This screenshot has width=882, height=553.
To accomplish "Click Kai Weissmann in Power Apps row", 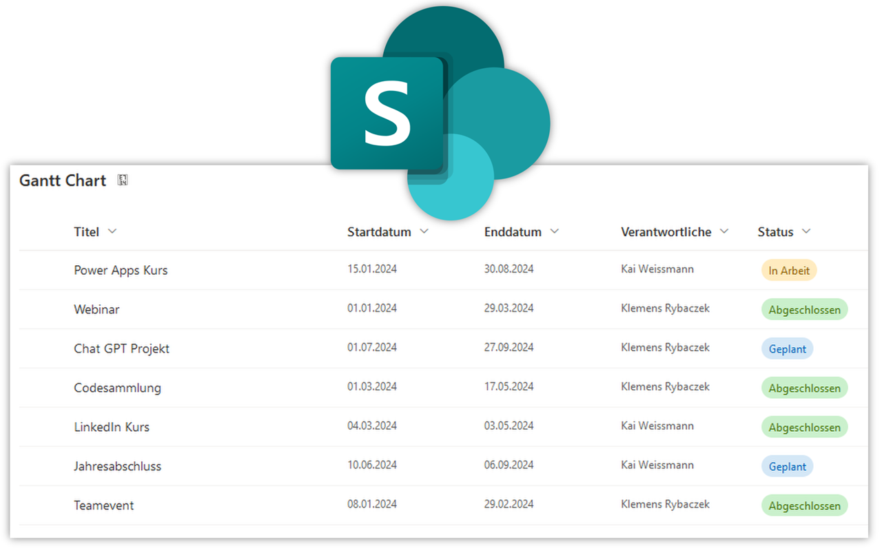I will tap(657, 269).
